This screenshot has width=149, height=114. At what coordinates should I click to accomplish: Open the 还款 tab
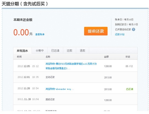69,51
